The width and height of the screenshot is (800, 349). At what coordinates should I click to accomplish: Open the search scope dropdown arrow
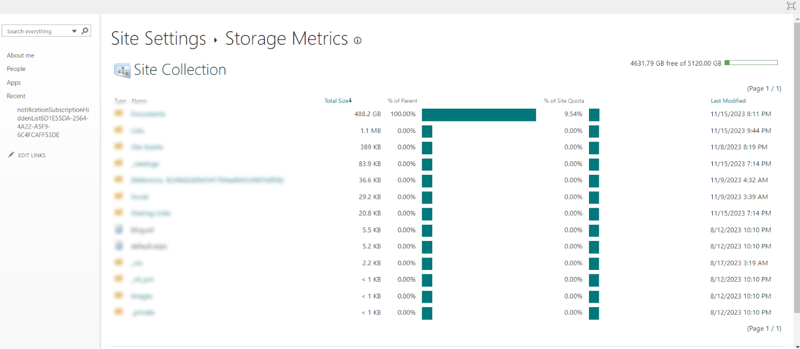tap(74, 31)
